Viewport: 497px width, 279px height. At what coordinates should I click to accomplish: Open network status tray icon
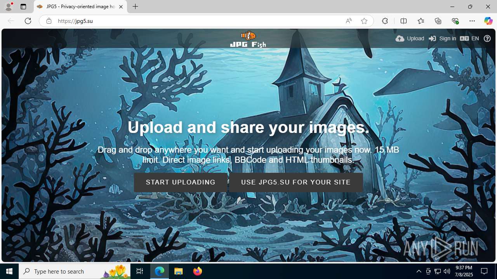pyautogui.click(x=438, y=271)
